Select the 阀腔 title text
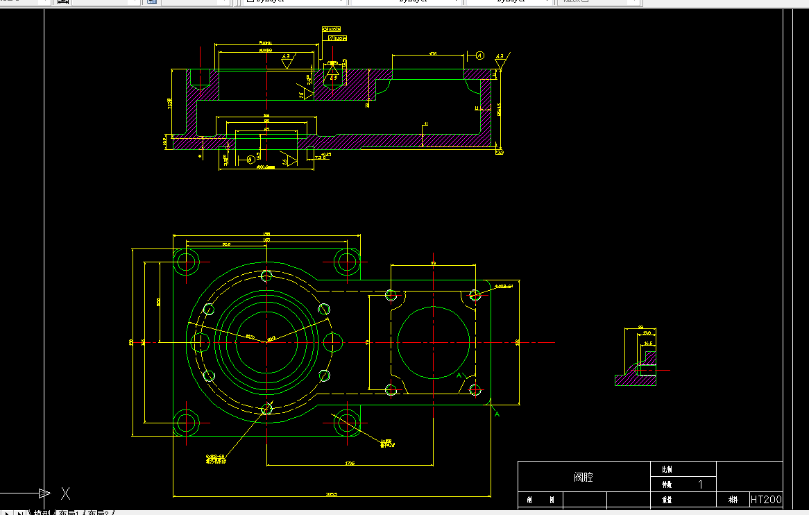The width and height of the screenshot is (809, 515). click(584, 478)
